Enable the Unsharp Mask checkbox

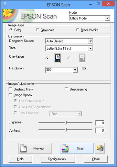[10, 89]
